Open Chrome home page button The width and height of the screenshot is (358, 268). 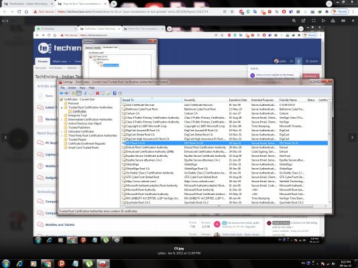coord(26,11)
